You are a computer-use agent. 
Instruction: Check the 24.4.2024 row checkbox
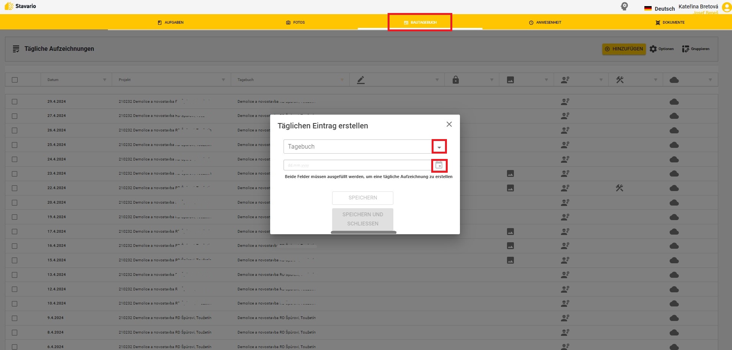click(15, 159)
